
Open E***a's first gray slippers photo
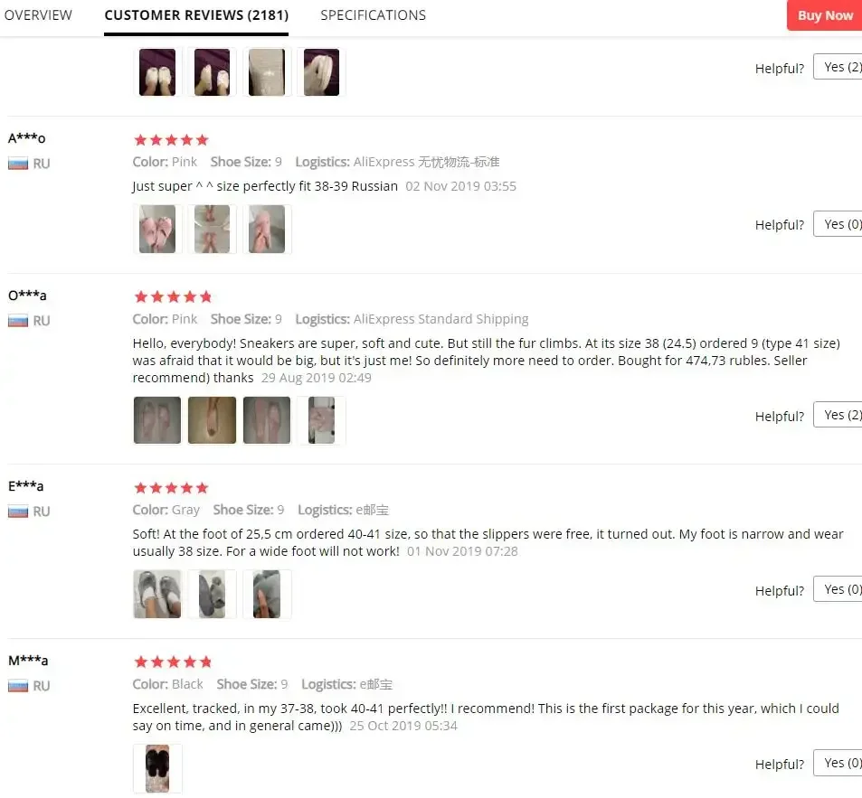157,595
